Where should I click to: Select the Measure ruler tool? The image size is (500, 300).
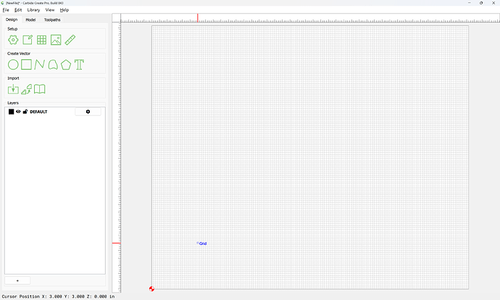tap(70, 40)
